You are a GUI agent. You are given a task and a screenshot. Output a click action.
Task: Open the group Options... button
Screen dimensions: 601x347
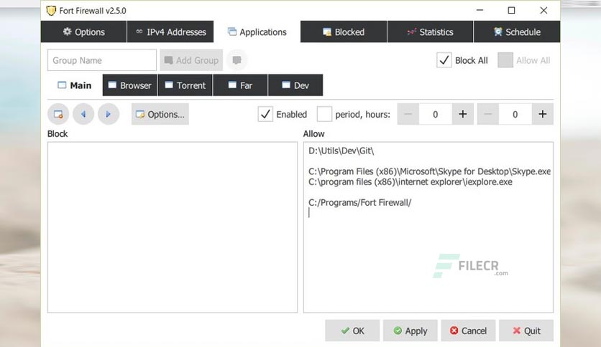[160, 114]
